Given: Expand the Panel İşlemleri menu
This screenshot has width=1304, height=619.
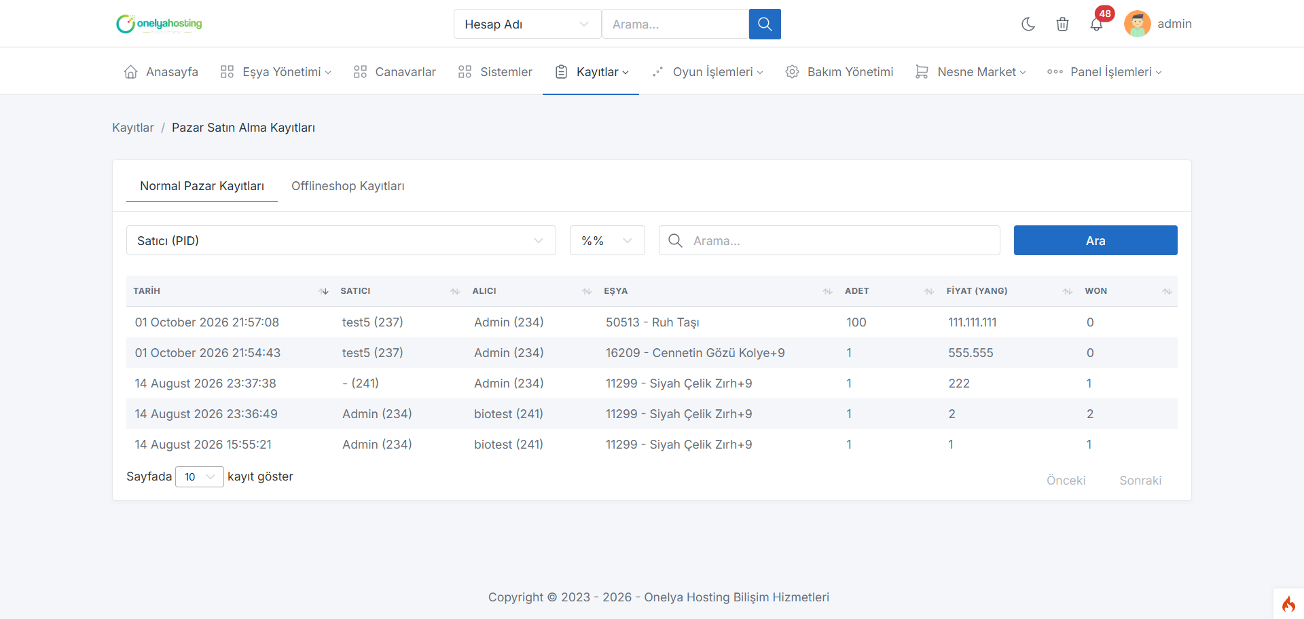Looking at the screenshot, I should point(1104,72).
